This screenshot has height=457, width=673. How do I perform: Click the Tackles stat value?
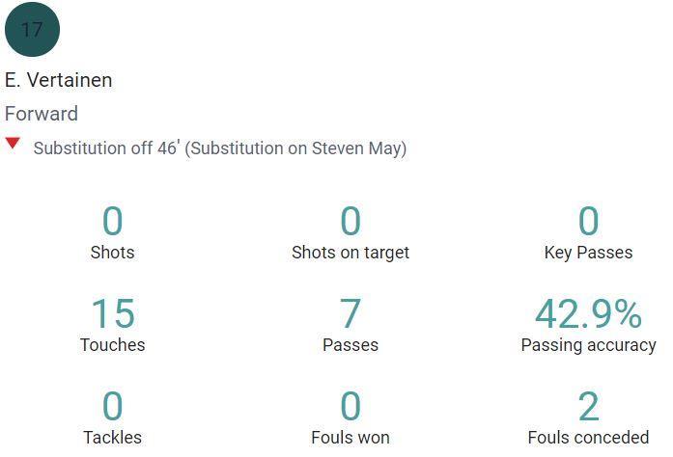112,406
